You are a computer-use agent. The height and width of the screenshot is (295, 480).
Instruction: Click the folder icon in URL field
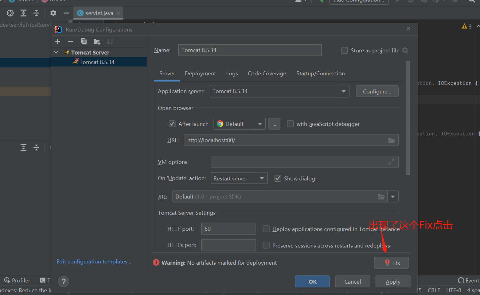(391, 140)
